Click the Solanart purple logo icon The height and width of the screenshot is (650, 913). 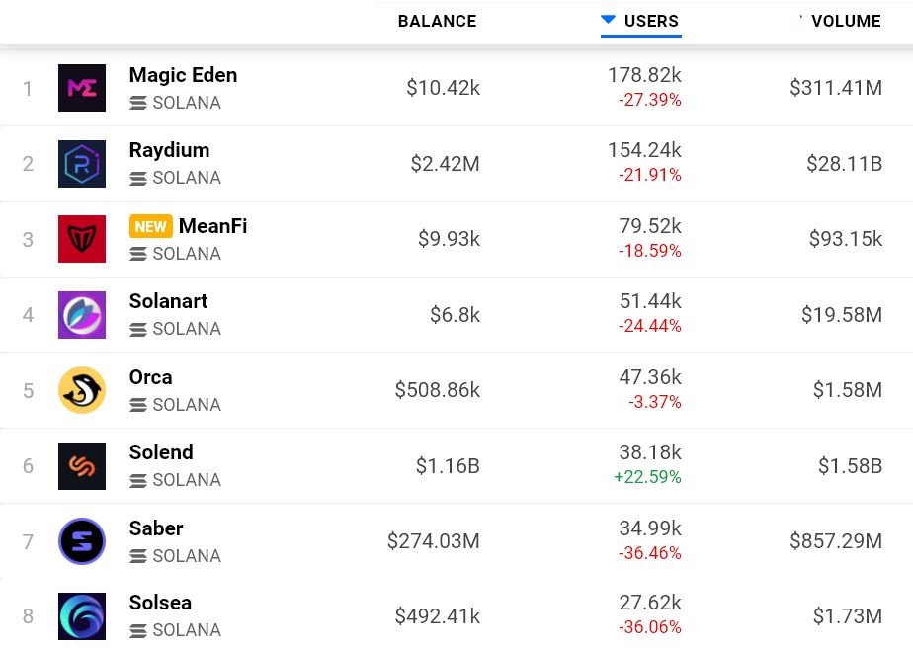(x=82, y=315)
